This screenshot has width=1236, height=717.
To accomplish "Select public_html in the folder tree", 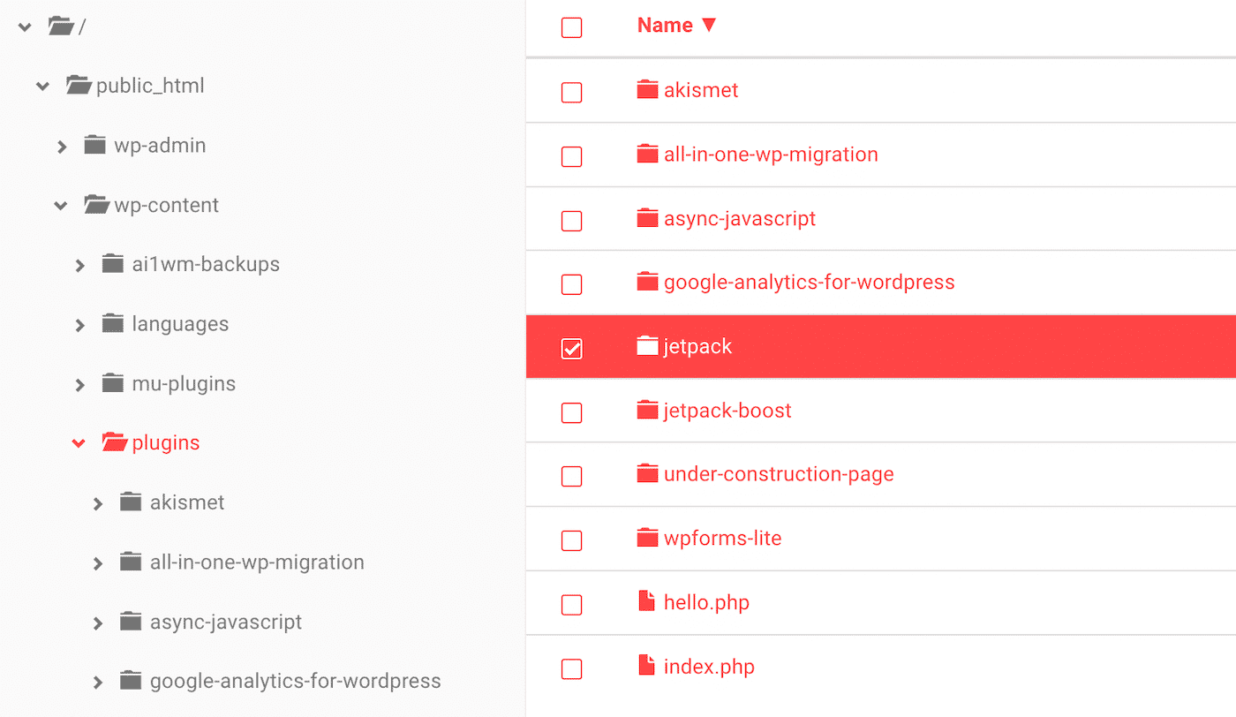I will (150, 86).
